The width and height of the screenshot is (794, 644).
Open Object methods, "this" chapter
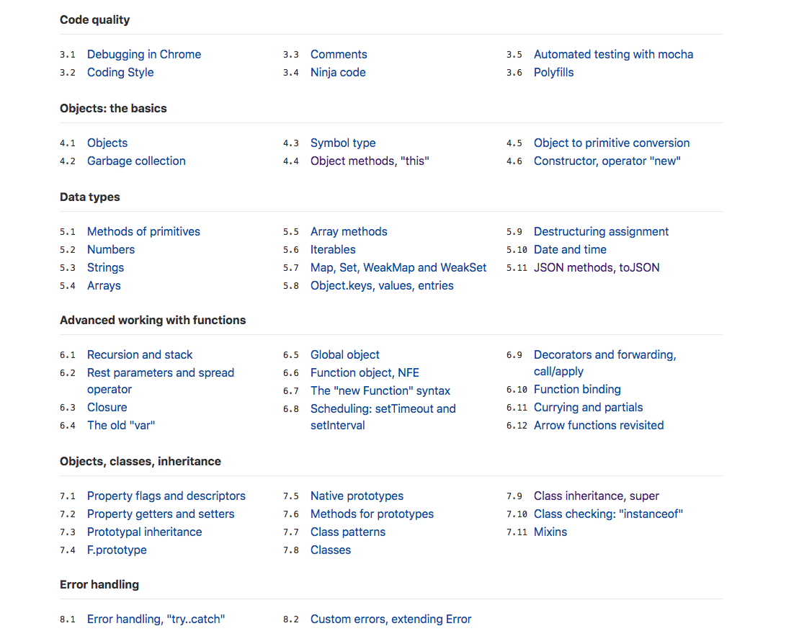click(370, 161)
